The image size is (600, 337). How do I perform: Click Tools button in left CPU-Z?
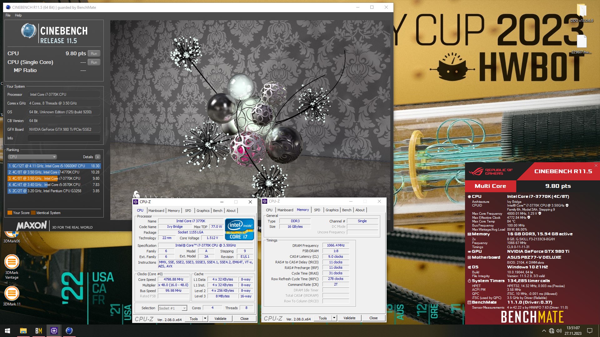click(x=194, y=319)
